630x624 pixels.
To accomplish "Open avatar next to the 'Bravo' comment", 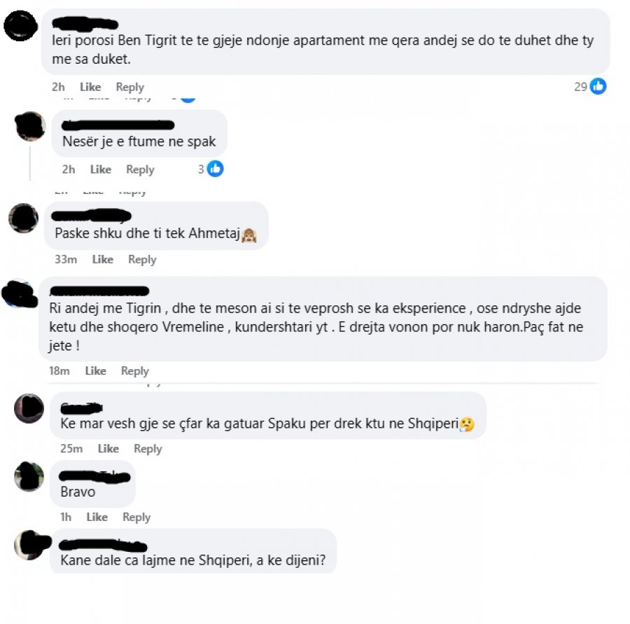I will [29, 476].
